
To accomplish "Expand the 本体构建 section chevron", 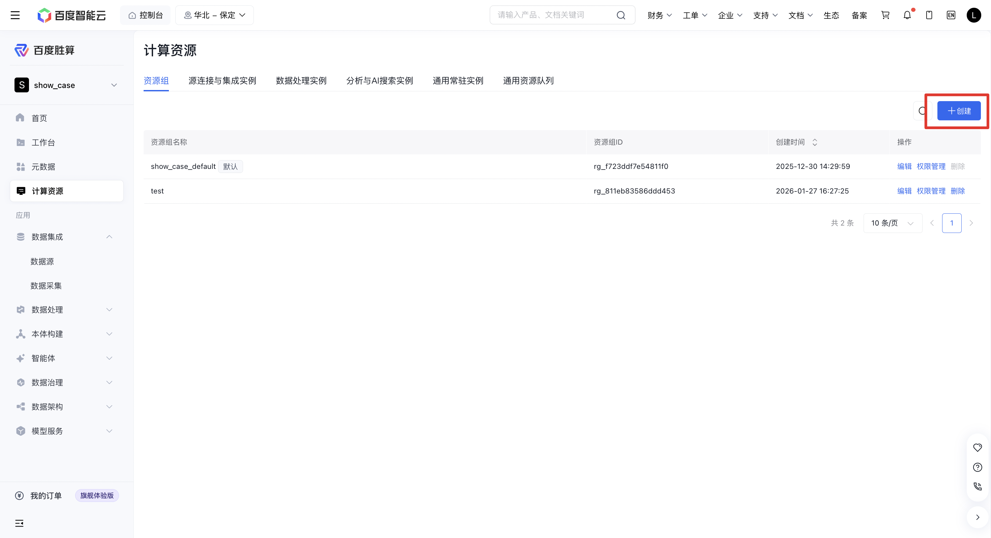I will tap(109, 334).
